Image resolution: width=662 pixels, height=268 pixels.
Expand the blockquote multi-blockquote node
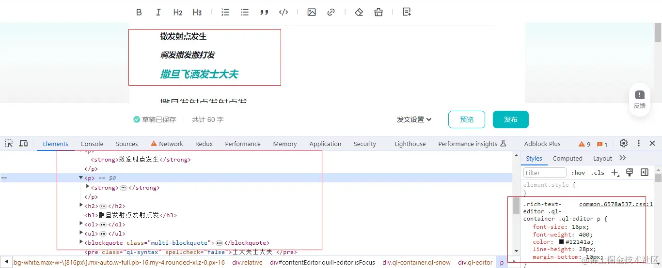coord(81,242)
